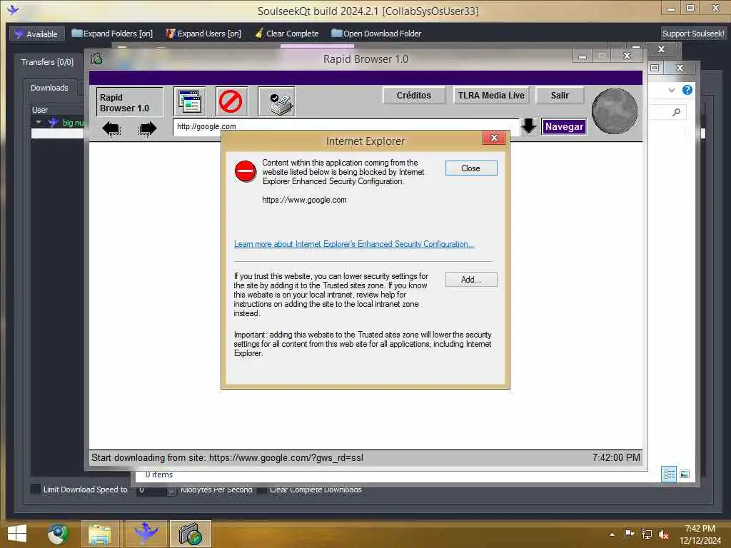This screenshot has height=548, width=731.
Task: Close the Internet Explorer security dialog with Close
Action: [x=471, y=168]
